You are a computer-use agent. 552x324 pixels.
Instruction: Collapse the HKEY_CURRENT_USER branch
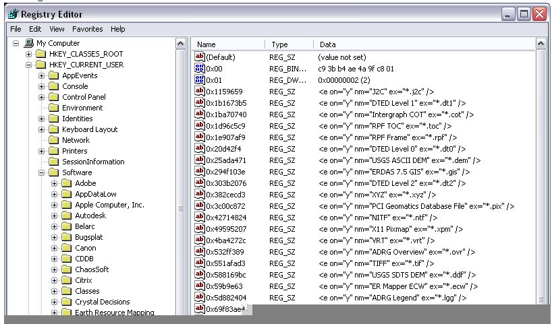[x=29, y=65]
